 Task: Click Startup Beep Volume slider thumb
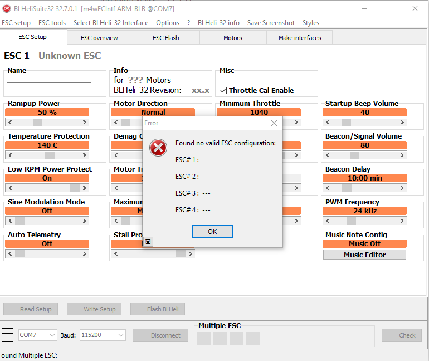pos(346,122)
